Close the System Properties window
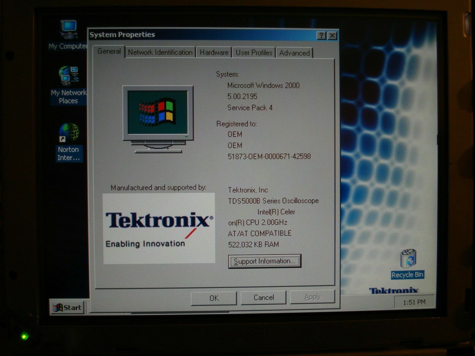This screenshot has width=475, height=356. (x=332, y=36)
